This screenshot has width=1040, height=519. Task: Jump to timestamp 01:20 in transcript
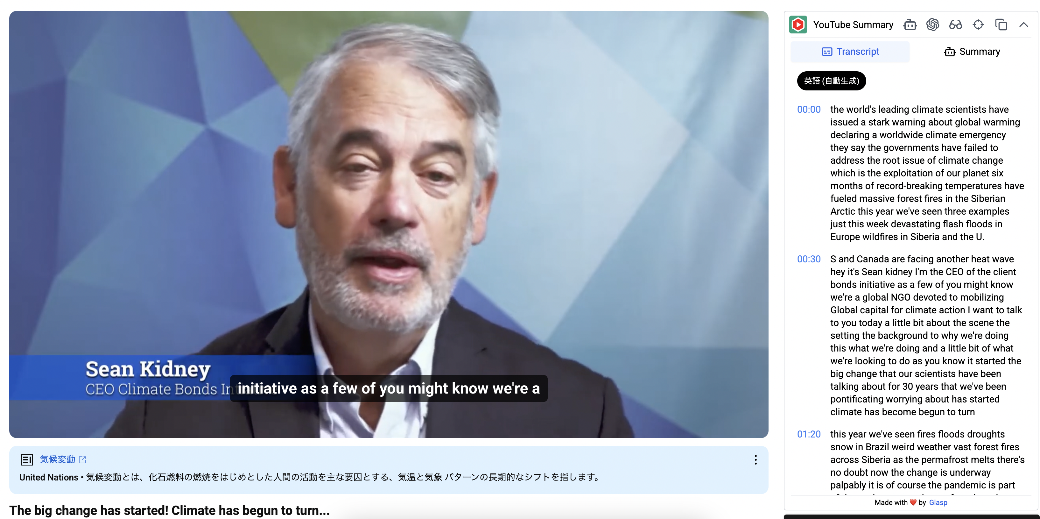click(x=809, y=434)
